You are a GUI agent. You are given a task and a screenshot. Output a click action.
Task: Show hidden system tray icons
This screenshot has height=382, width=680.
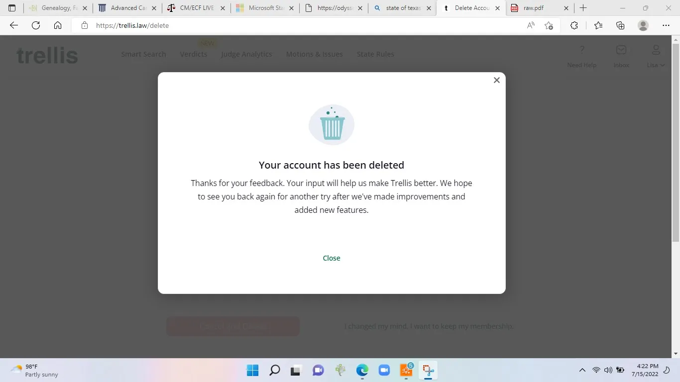pyautogui.click(x=582, y=370)
